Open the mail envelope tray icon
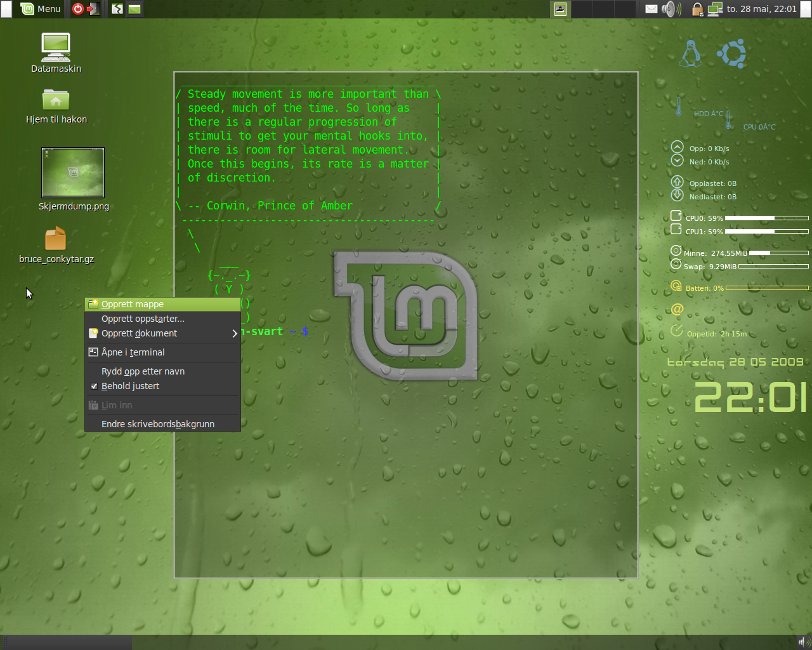Screen dimensions: 812x650 [x=652, y=9]
